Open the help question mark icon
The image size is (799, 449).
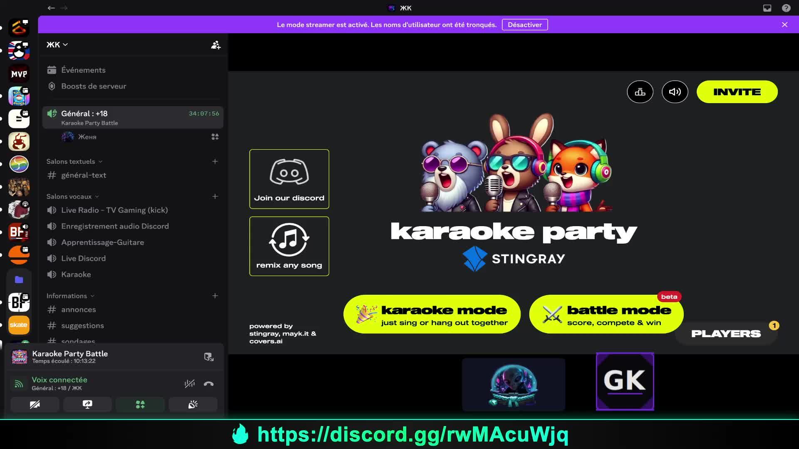786,8
